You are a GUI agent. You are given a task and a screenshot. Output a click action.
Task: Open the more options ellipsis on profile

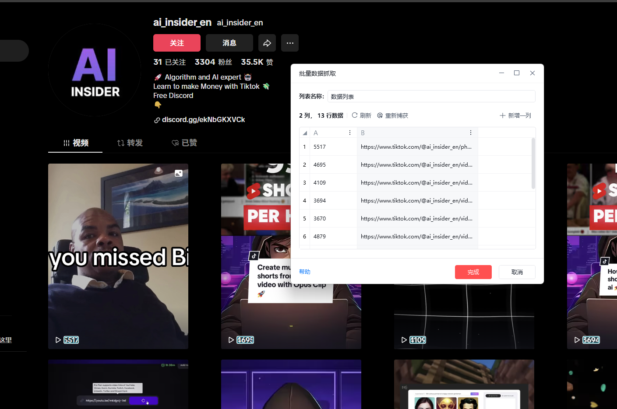(290, 43)
